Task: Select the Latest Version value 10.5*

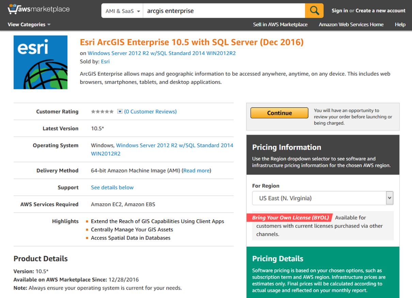Action: coord(97,128)
